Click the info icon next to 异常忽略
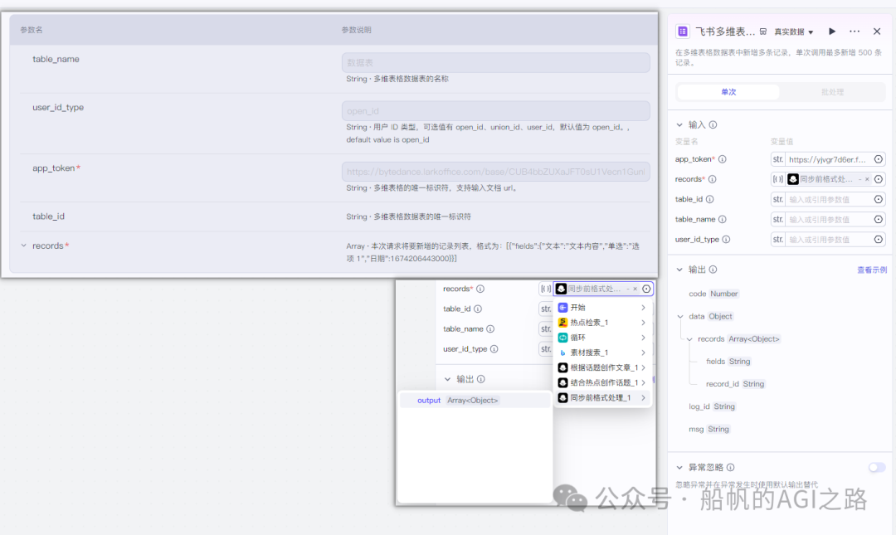896x535 pixels. coord(730,468)
